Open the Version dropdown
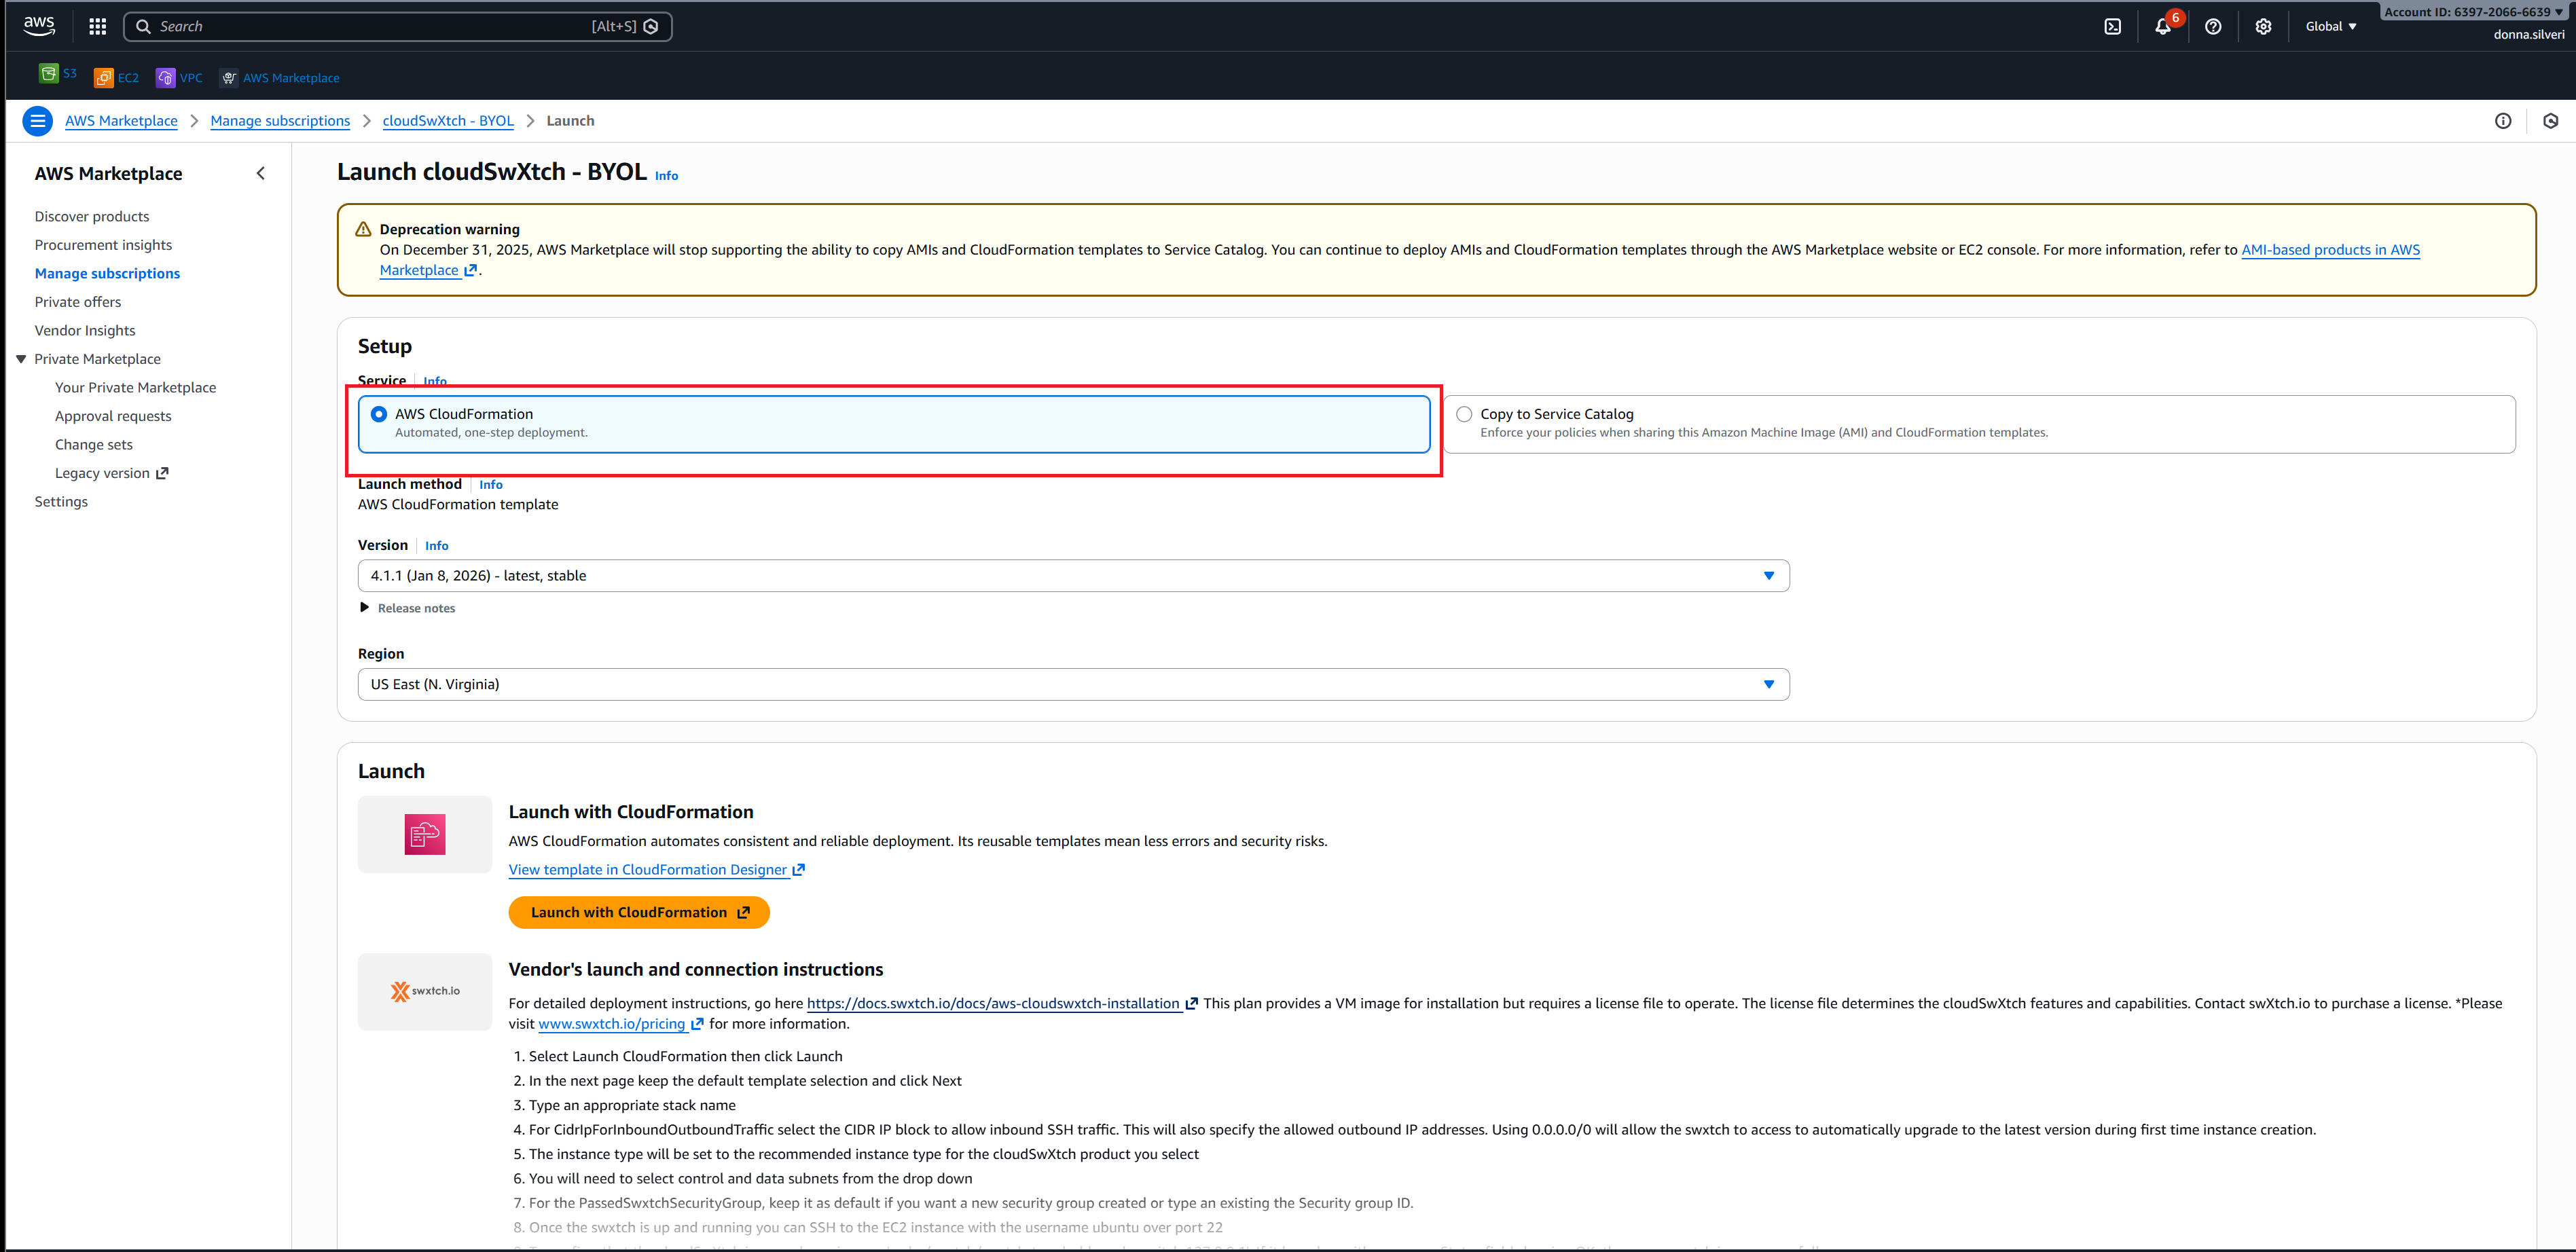2576x1252 pixels. [x=1072, y=576]
